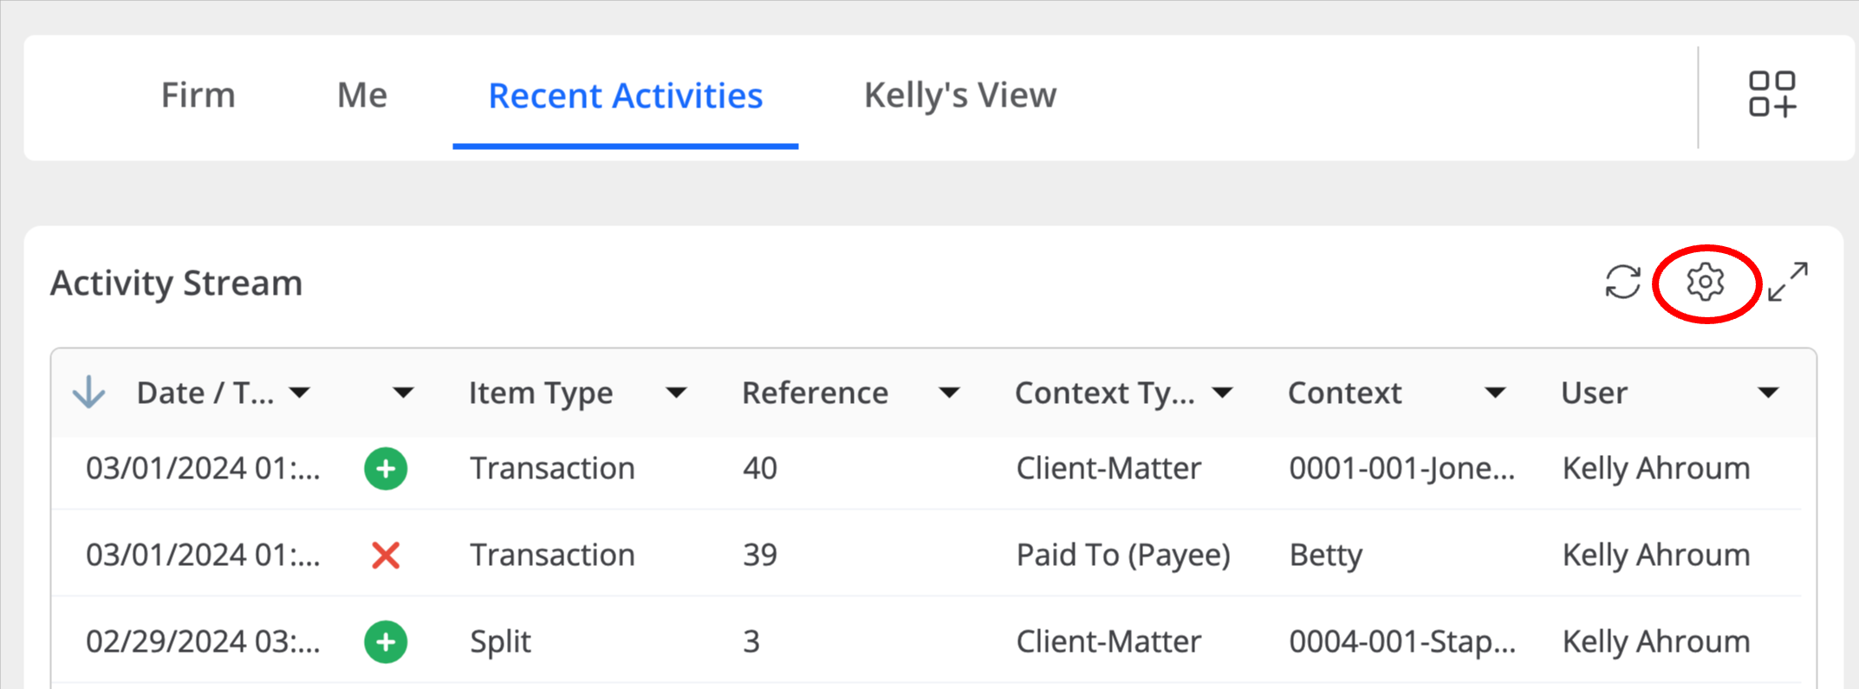Click red X icon on Transaction 39
Screen dimensions: 1859x689
386,556
